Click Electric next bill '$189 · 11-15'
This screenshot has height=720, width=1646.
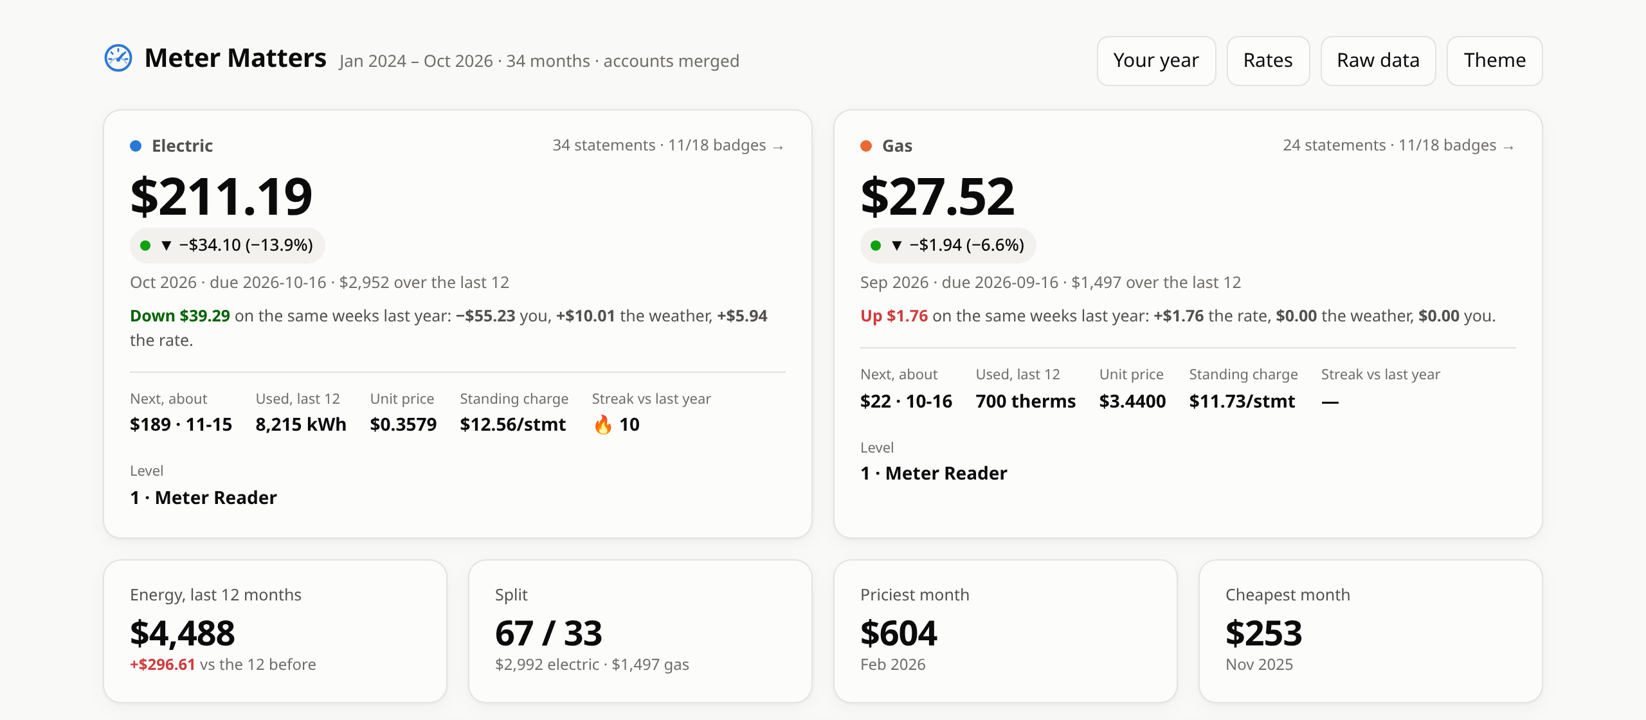181,424
